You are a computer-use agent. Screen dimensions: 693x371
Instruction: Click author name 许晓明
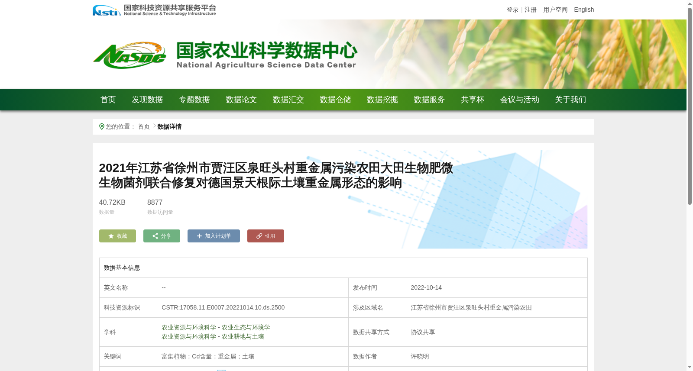point(420,357)
